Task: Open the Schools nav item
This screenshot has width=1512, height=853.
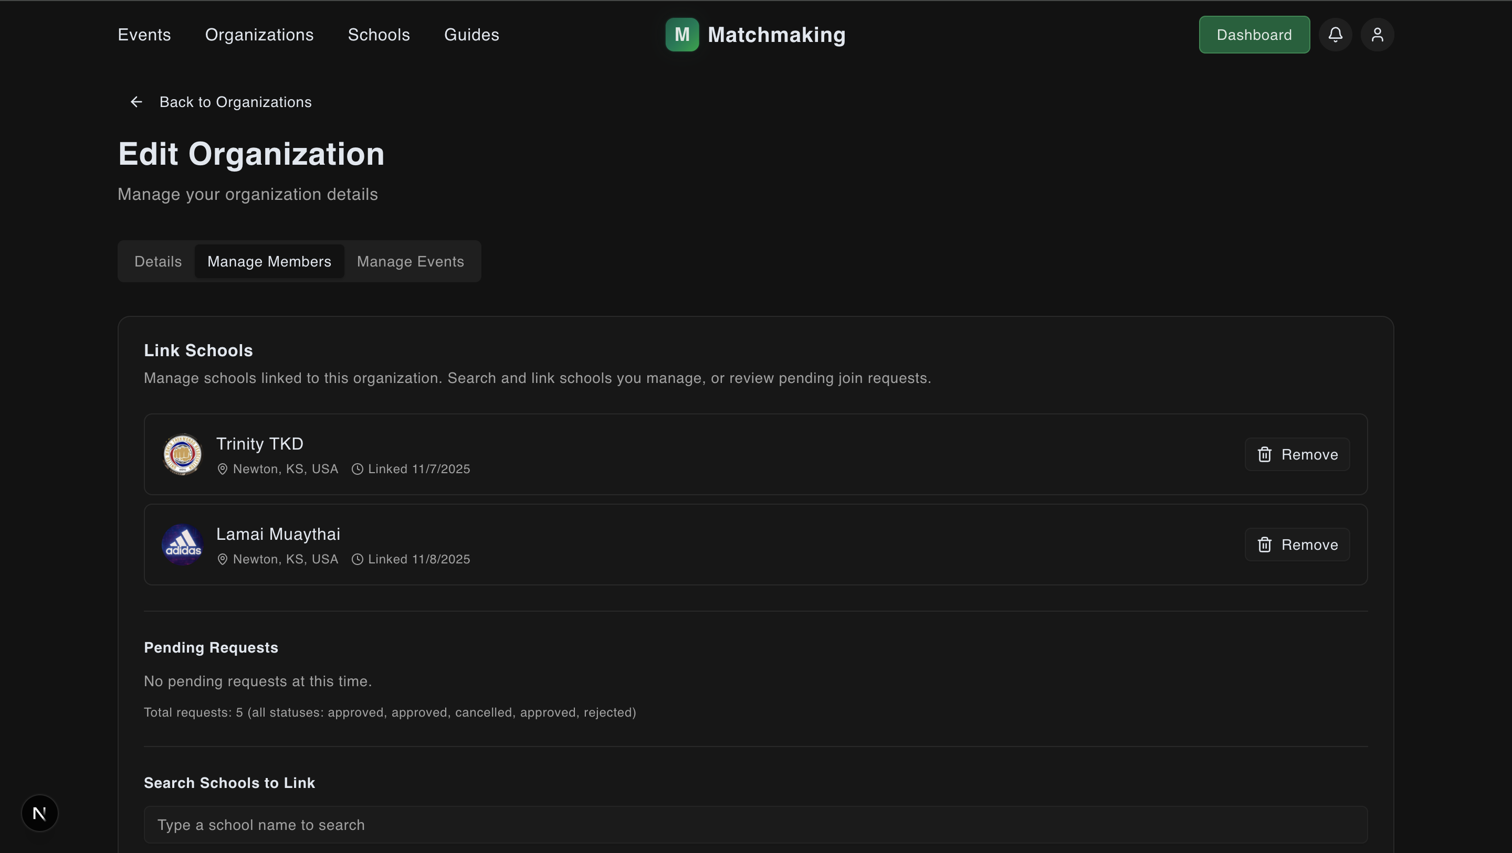Action: point(379,35)
